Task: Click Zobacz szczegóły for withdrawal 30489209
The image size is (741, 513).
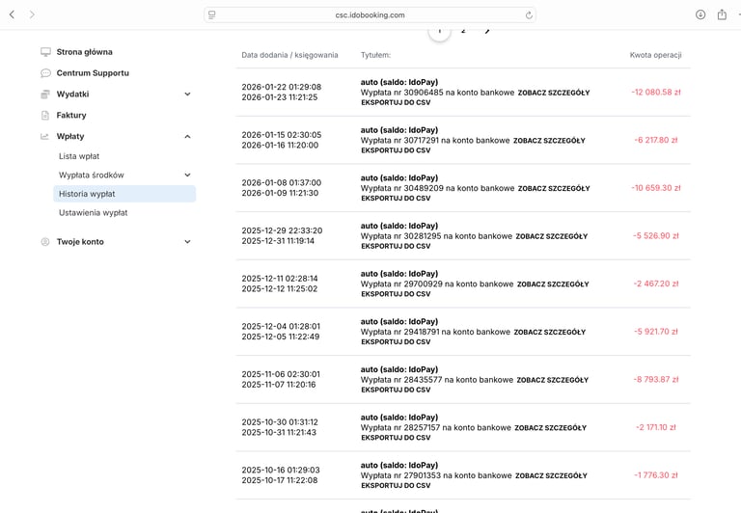Action: coord(554,188)
